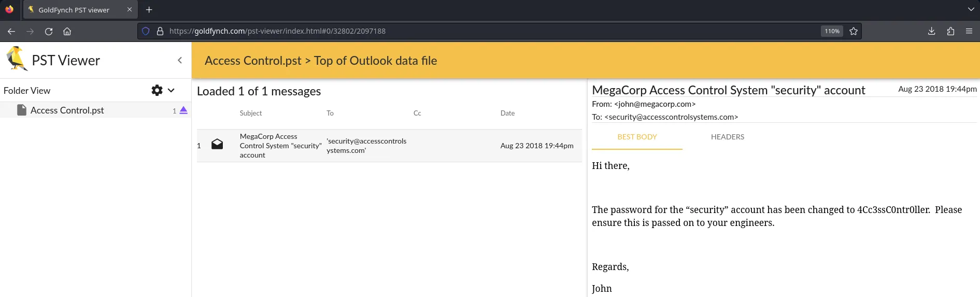Image resolution: width=980 pixels, height=297 pixels.
Task: Collapse the PST Viewer sidebar
Action: 180,60
